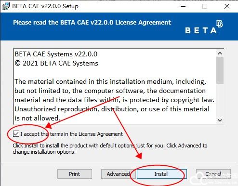Click the scrollbar track below the thumb

[220, 100]
